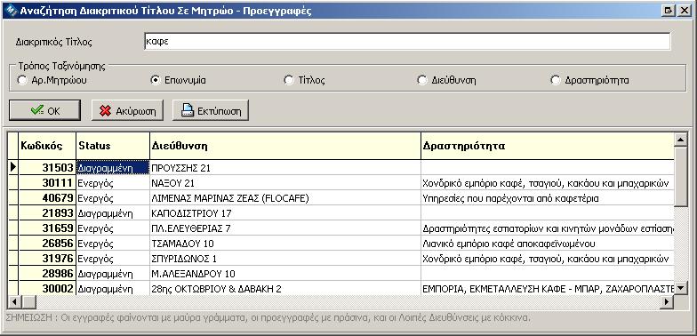Image resolution: width=697 pixels, height=336 pixels.
Task: Select code cell 40679
Action: 47,198
